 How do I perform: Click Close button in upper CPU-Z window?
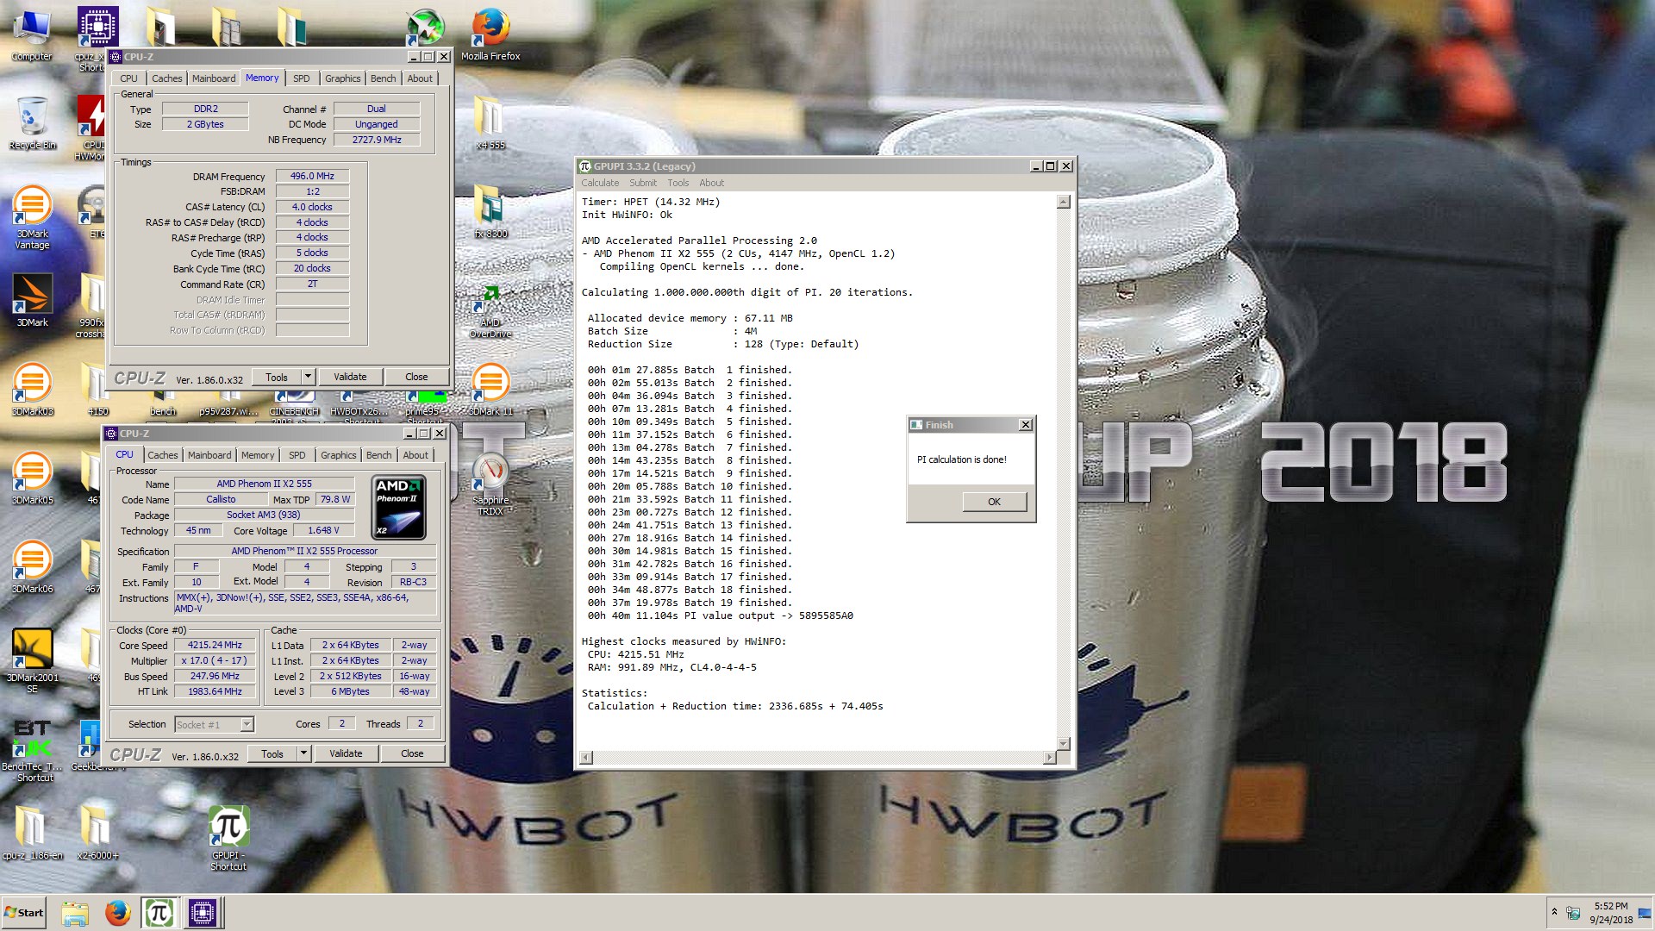coord(416,378)
